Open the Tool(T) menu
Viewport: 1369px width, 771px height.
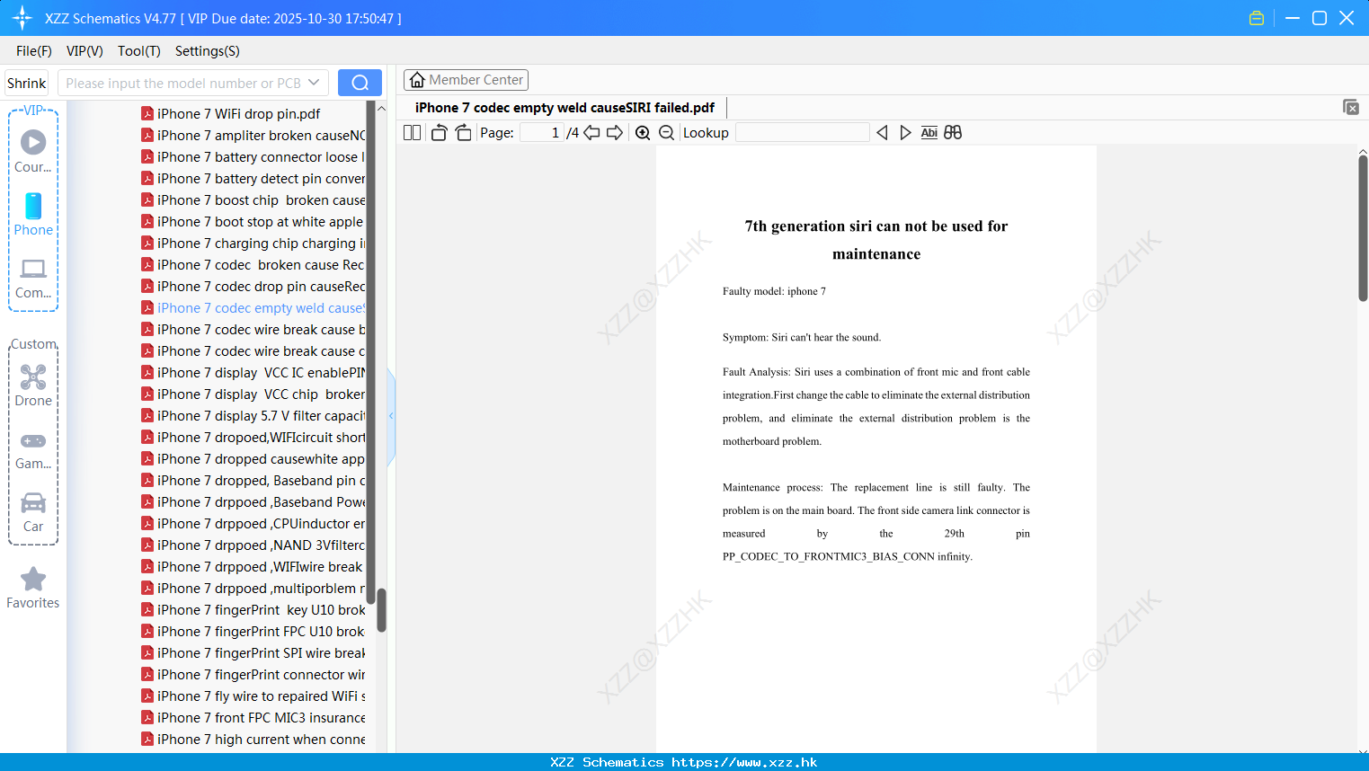pos(139,51)
